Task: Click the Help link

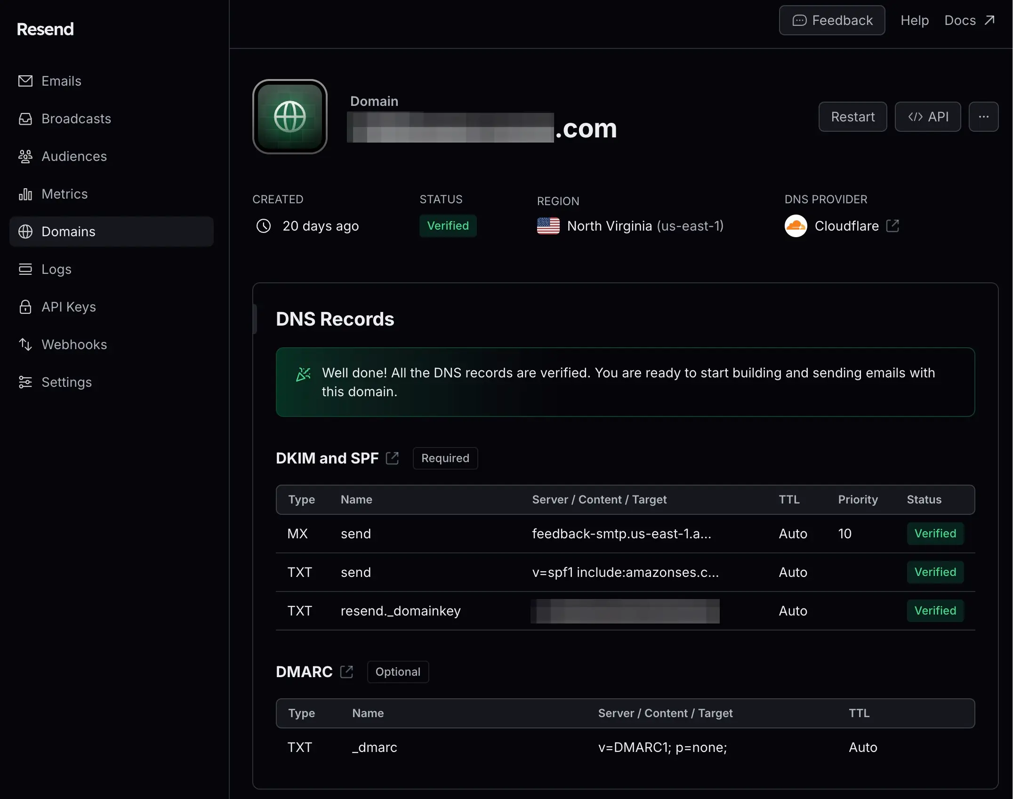Action: coord(914,20)
